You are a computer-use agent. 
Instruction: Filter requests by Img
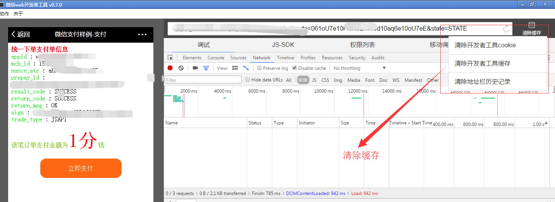(338, 80)
